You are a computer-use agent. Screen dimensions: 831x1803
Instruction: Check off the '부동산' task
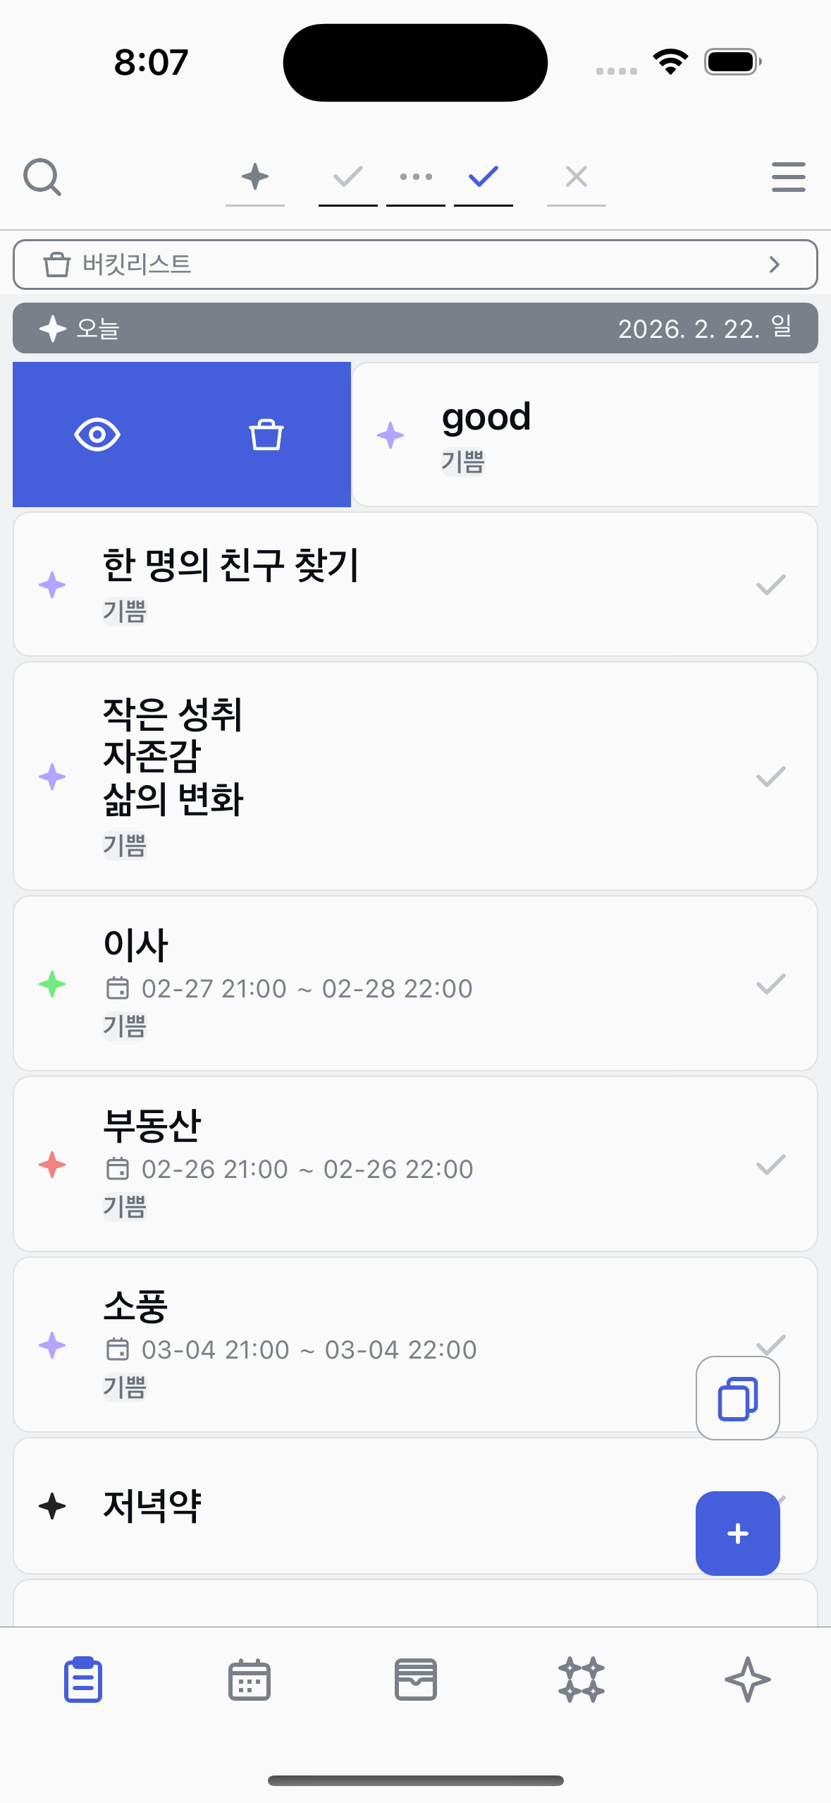pos(770,1165)
